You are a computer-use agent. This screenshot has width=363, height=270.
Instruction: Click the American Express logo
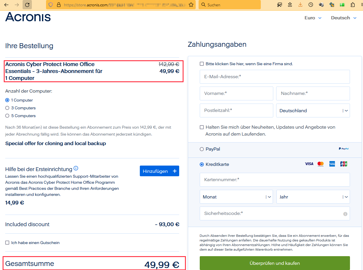(x=332, y=164)
